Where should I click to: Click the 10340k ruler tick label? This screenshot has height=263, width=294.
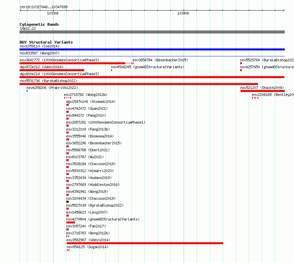coord(183,13)
